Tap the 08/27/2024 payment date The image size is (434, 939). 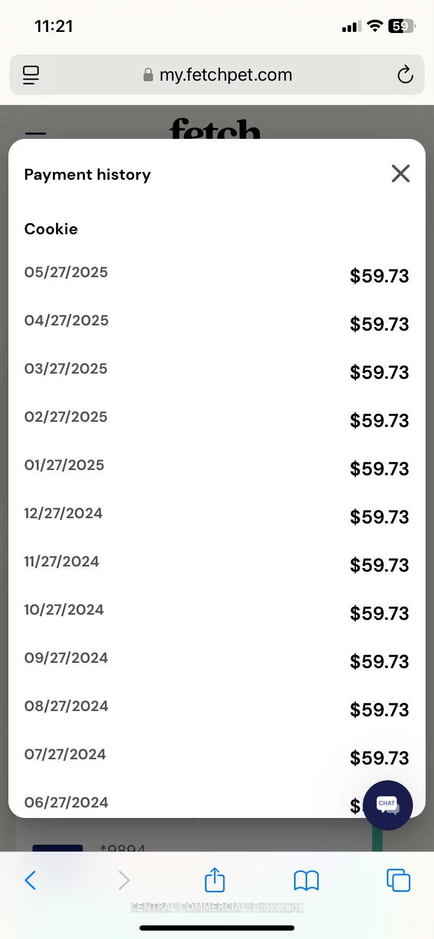66,706
